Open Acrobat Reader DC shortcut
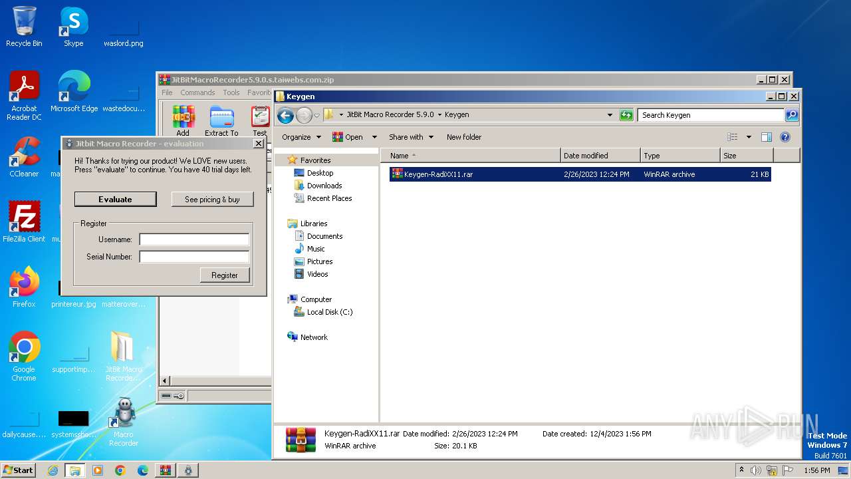The image size is (851, 479). pos(24,96)
